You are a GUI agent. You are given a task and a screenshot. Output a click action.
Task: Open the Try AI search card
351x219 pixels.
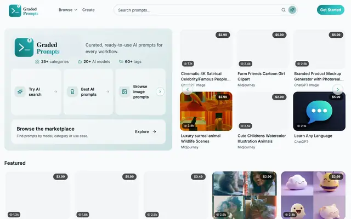click(x=36, y=91)
